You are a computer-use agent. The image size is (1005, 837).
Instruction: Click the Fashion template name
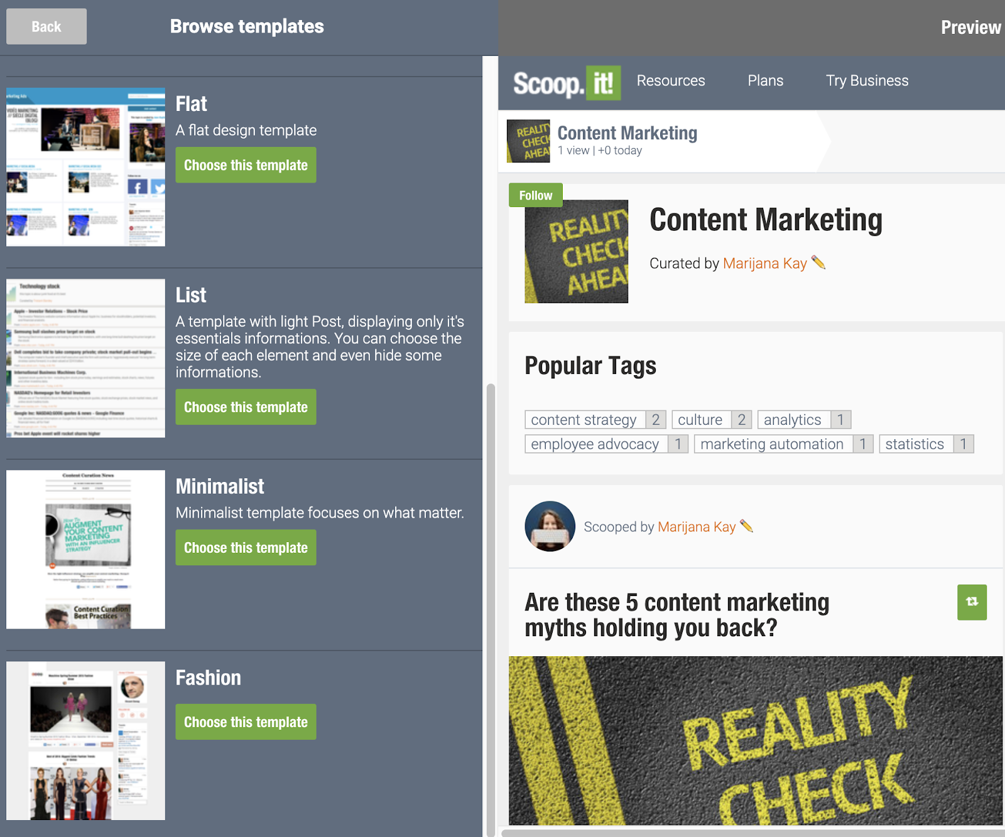click(x=208, y=678)
